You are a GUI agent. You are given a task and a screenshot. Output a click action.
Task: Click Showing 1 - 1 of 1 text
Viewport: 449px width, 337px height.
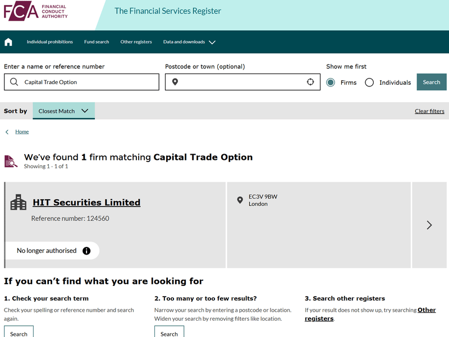(46, 167)
